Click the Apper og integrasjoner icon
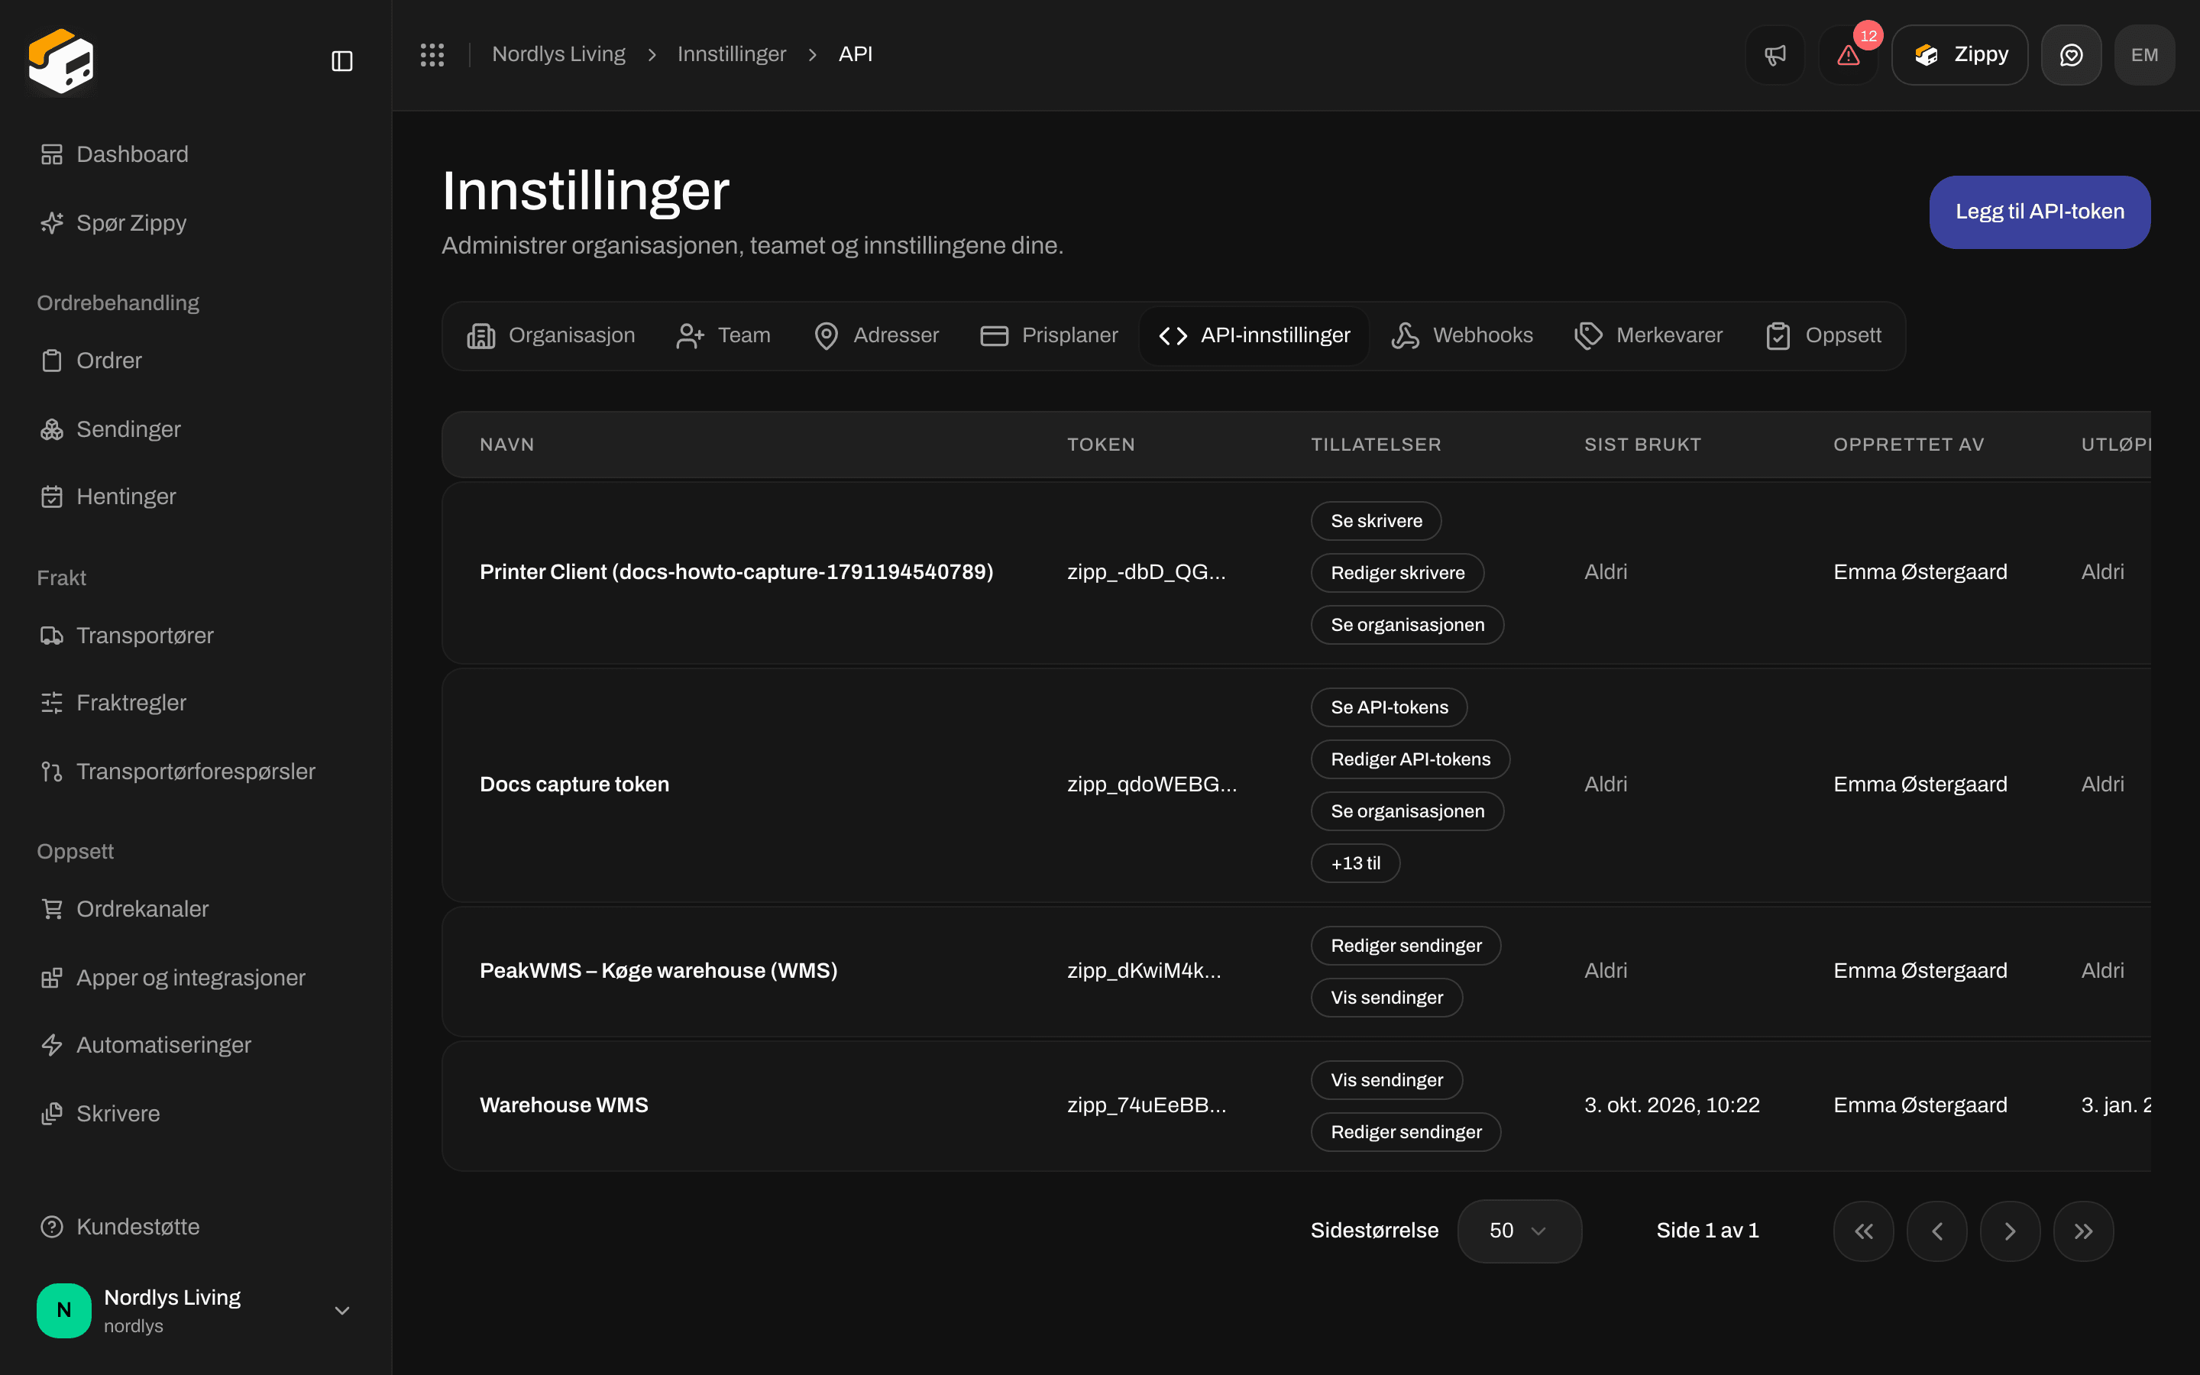Screen dimensions: 2200x1375 click(x=52, y=978)
